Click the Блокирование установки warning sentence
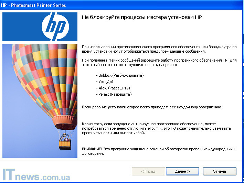Image resolution: width=244 pixels, height=183 pixels. point(152,107)
